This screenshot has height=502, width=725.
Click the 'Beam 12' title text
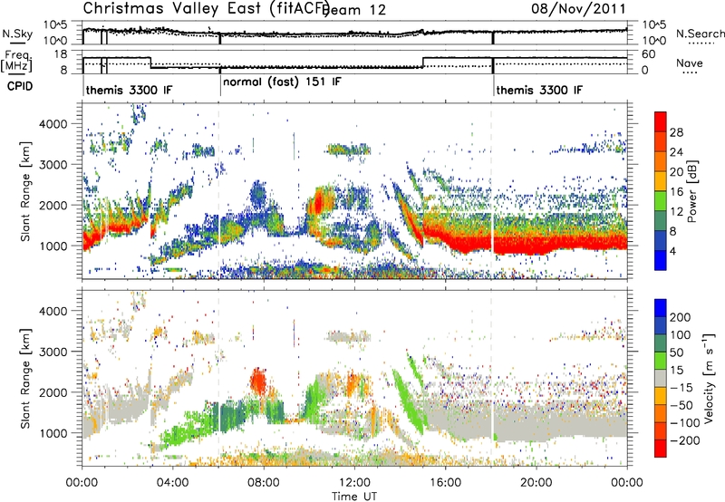pyautogui.click(x=354, y=10)
